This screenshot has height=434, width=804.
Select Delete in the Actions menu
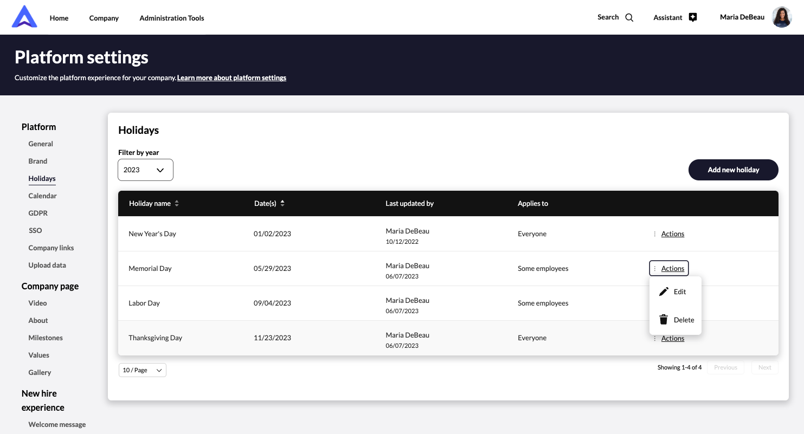pyautogui.click(x=683, y=320)
